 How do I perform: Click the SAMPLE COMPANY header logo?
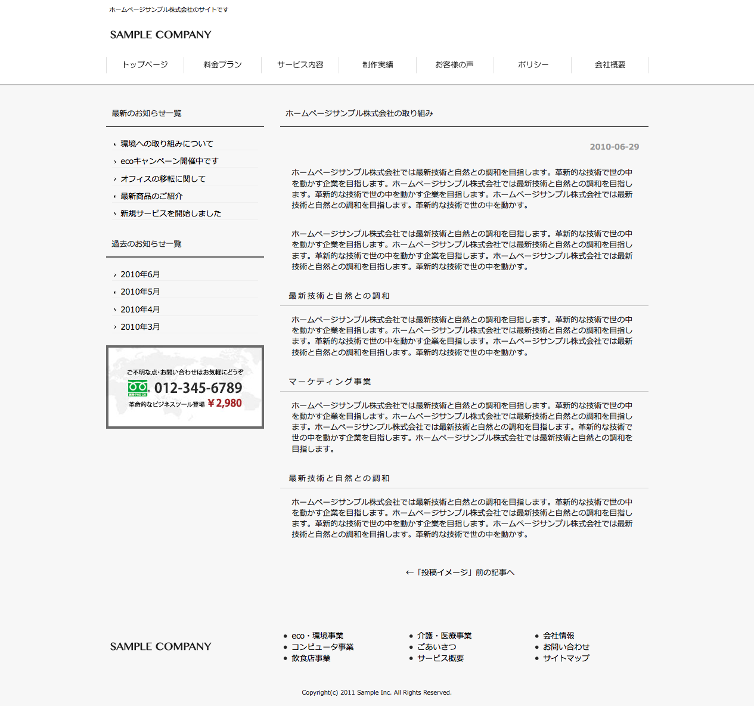point(160,35)
